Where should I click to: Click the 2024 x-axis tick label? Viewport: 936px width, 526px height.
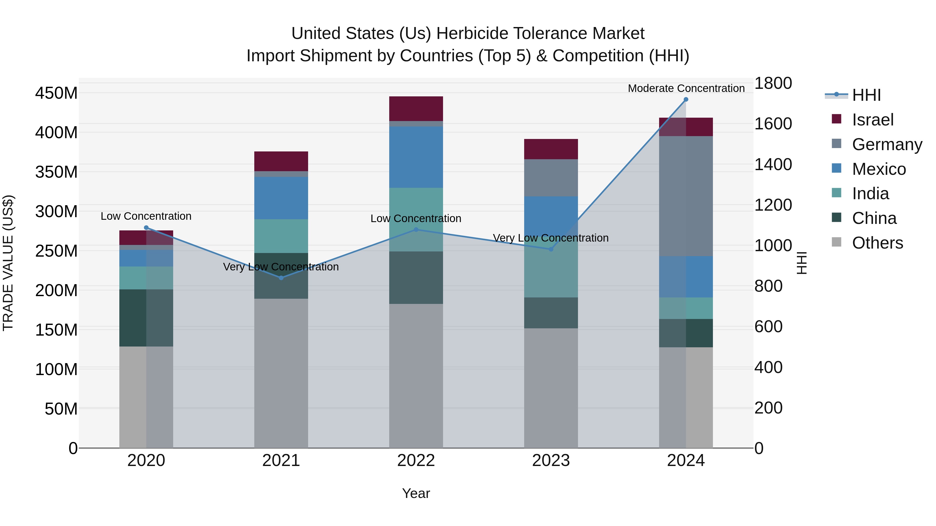[686, 461]
